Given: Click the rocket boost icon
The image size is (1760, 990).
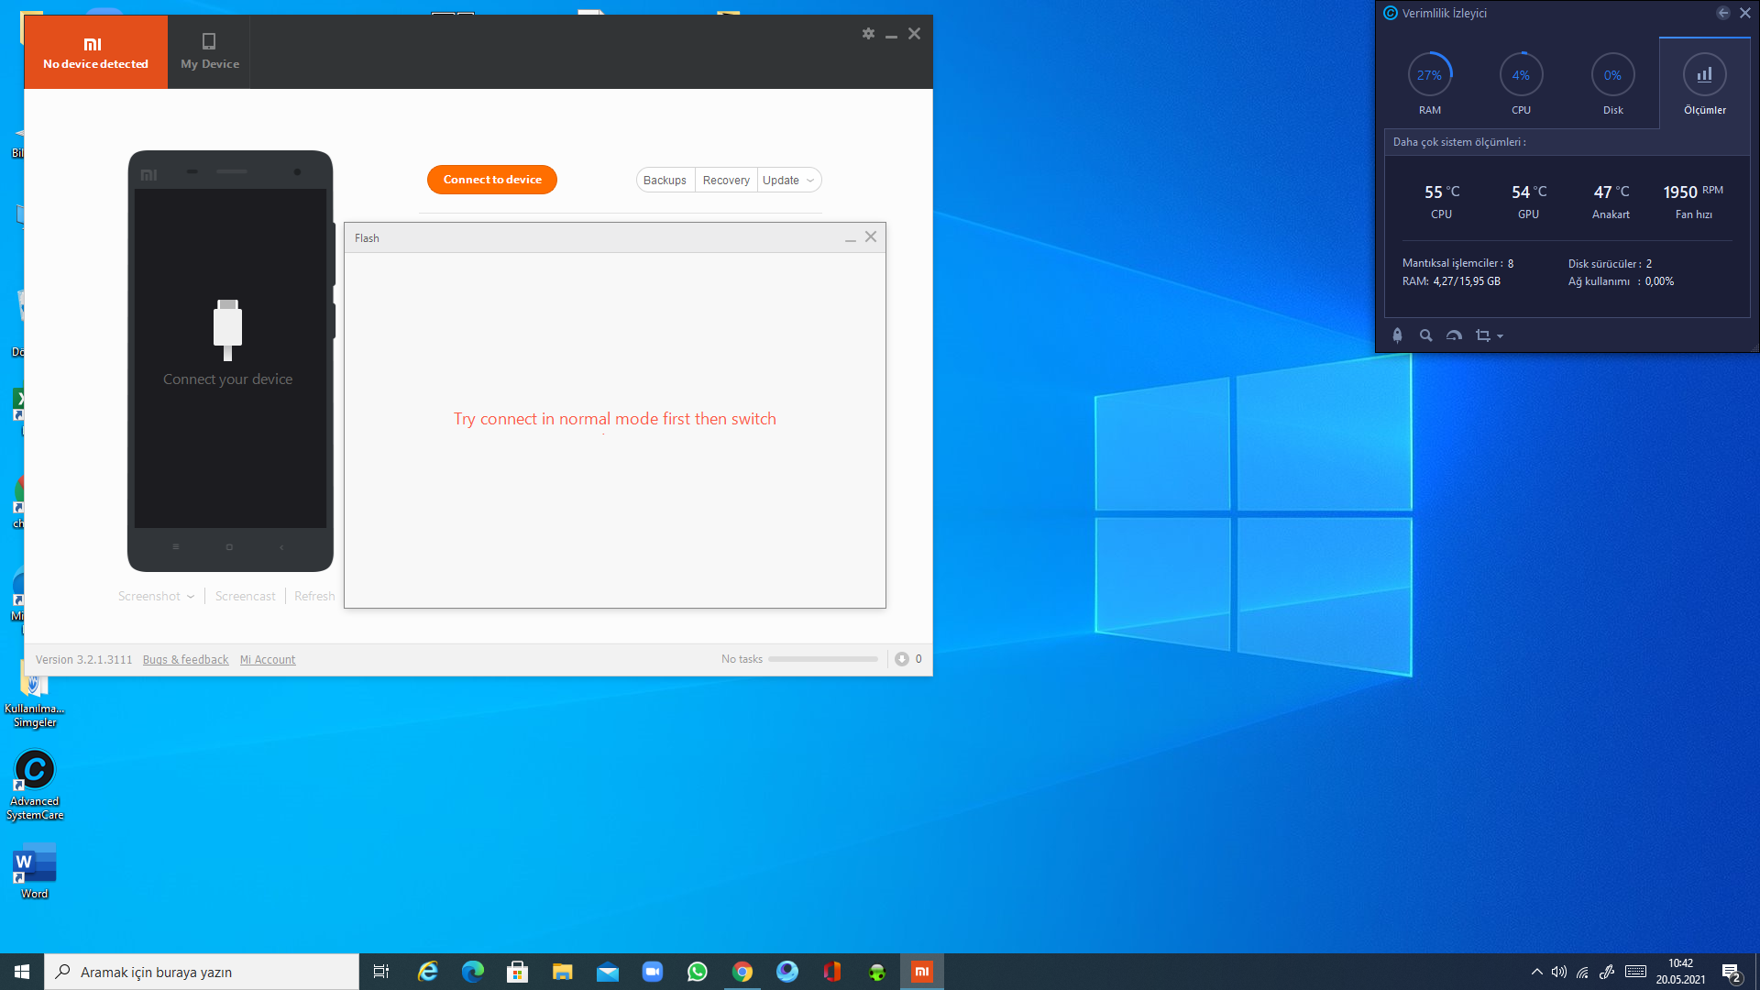Looking at the screenshot, I should [1397, 335].
